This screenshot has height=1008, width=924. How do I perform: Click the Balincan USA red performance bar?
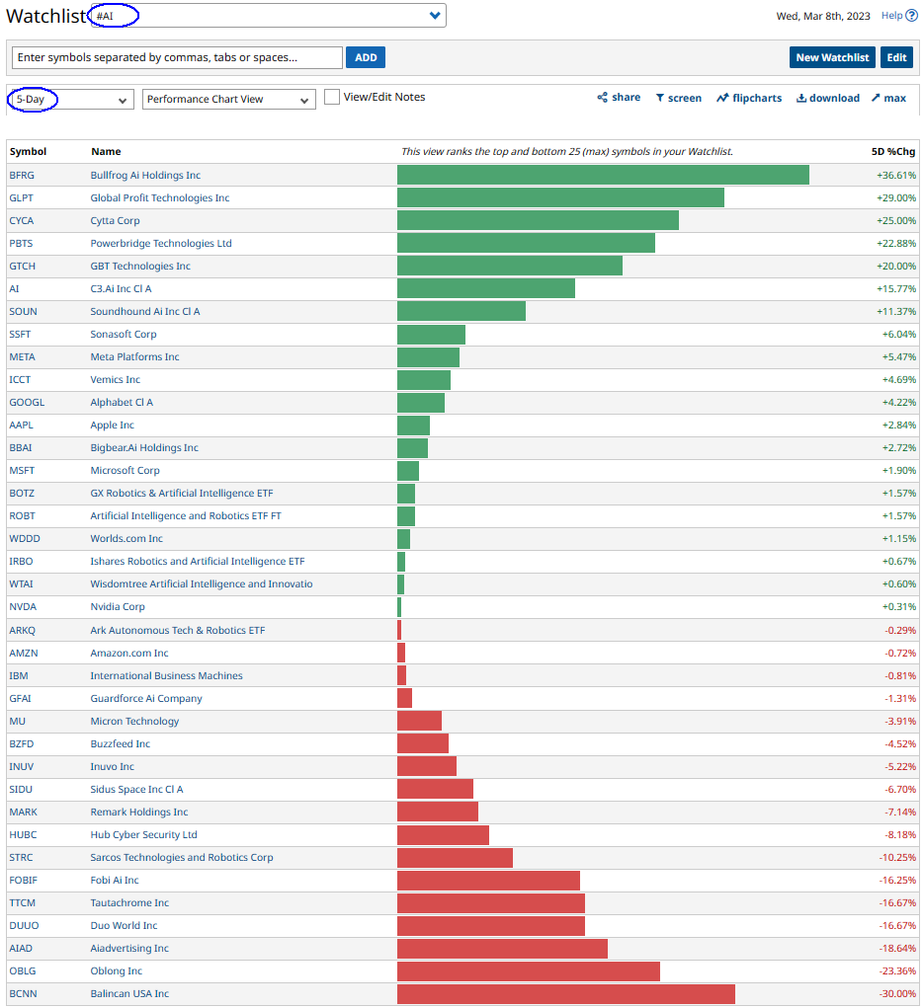(566, 994)
